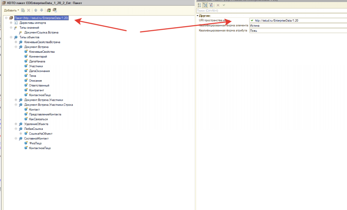Expand the УдалениеОбъекта node
Image resolution: width=347 pixels, height=210 pixels.
16,124
